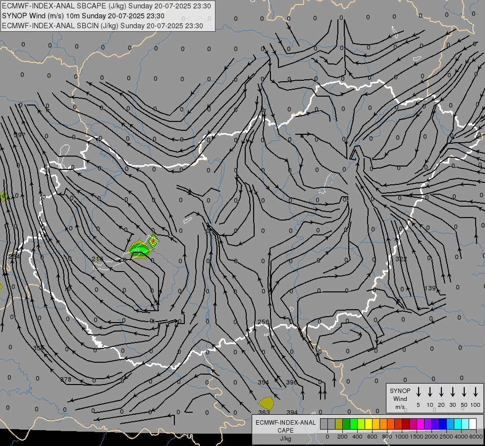485x446 pixels.
Task: Click the 800 tick label in the CAPE legend
Action: pyautogui.click(x=387, y=437)
